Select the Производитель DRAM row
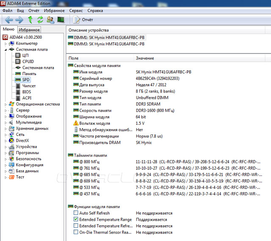Viewport: 271px width, 241px height. coord(112,143)
